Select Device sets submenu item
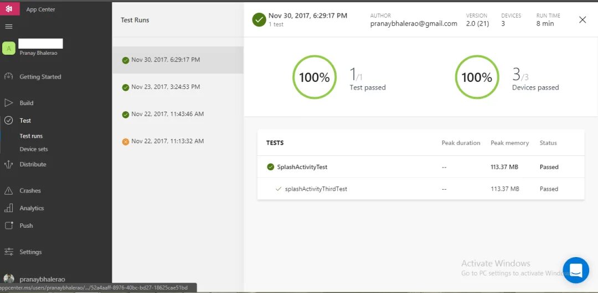 (x=34, y=149)
